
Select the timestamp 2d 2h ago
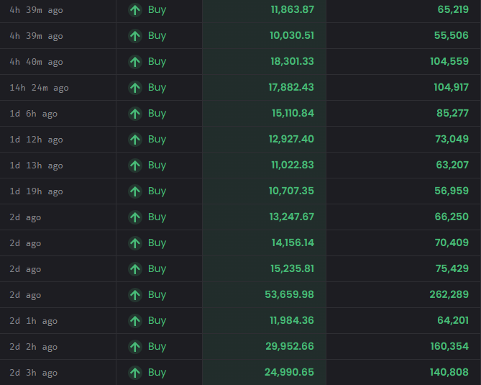click(x=34, y=347)
